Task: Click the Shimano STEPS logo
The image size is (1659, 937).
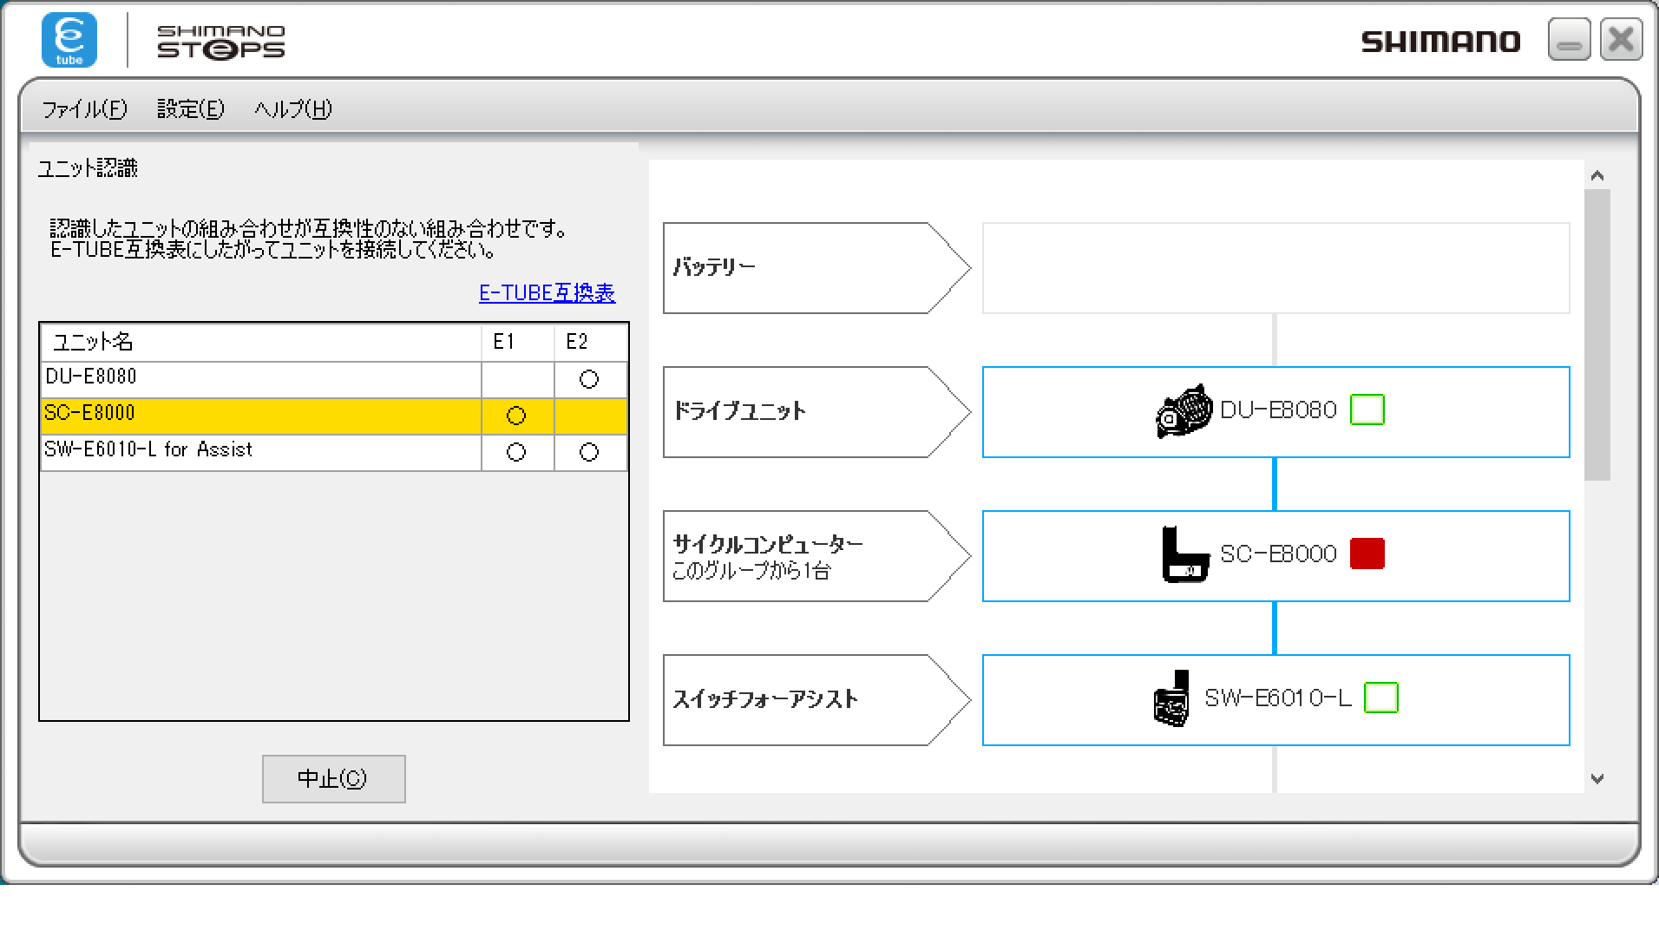Action: (220, 42)
